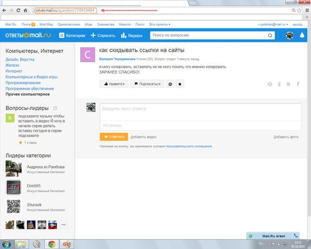
Task: Open the Категории menu
Action: pos(72,35)
